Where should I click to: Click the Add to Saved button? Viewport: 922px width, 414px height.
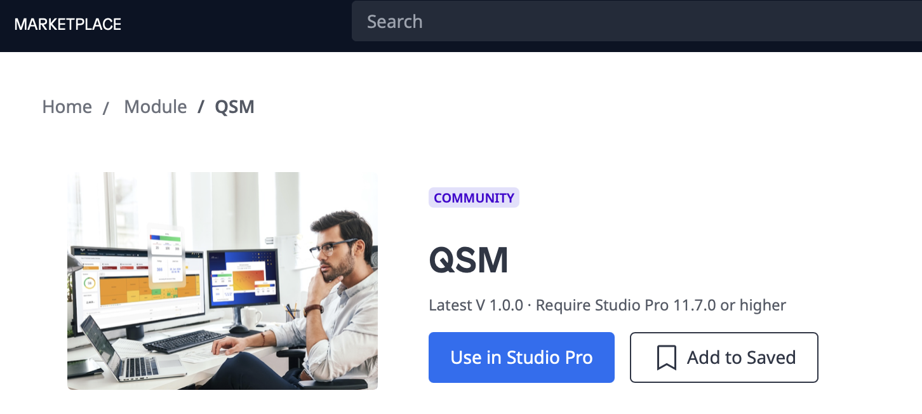(x=724, y=357)
